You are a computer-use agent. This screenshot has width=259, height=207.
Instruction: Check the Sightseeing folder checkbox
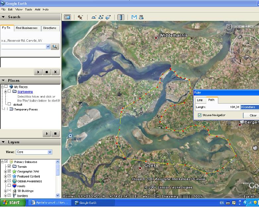coord(9,91)
